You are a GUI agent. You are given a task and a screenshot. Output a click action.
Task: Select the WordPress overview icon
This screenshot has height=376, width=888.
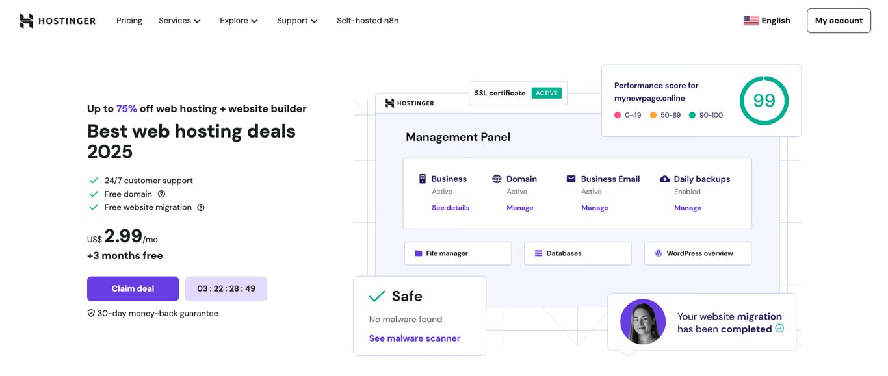click(x=659, y=253)
